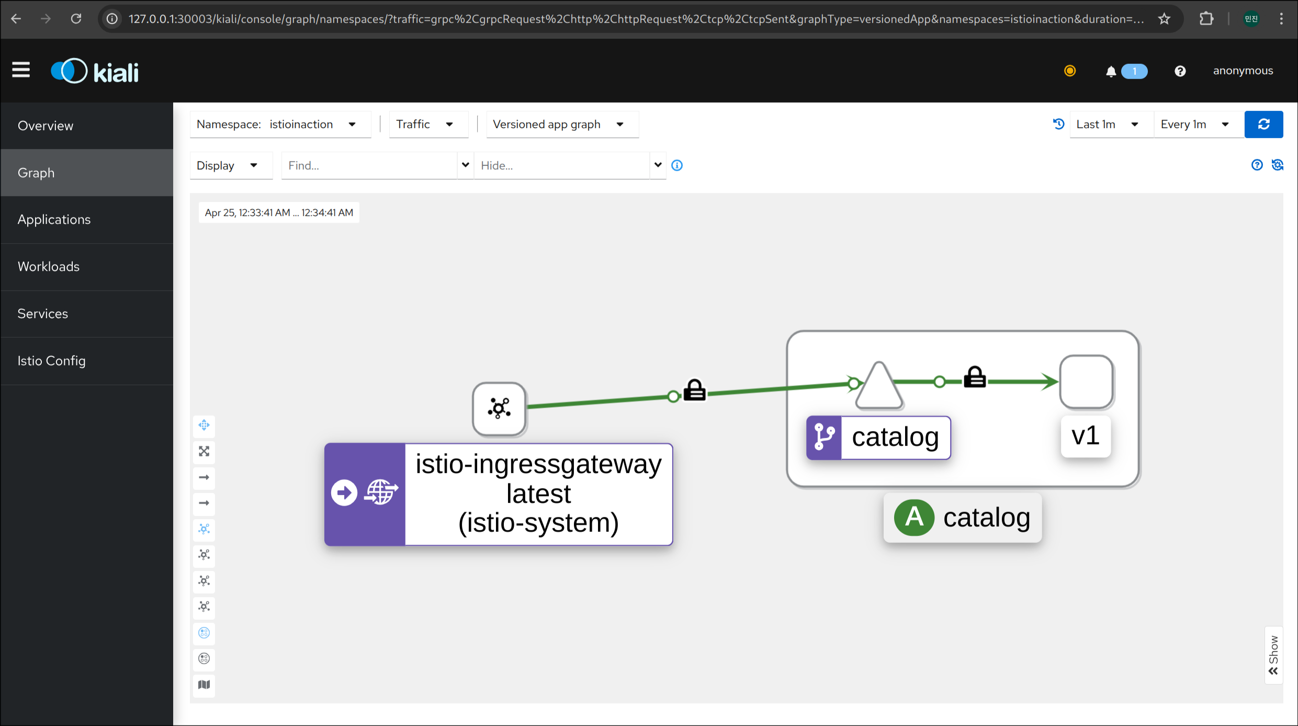This screenshot has width=1298, height=726.
Task: Click the notification count badge
Action: click(1134, 71)
